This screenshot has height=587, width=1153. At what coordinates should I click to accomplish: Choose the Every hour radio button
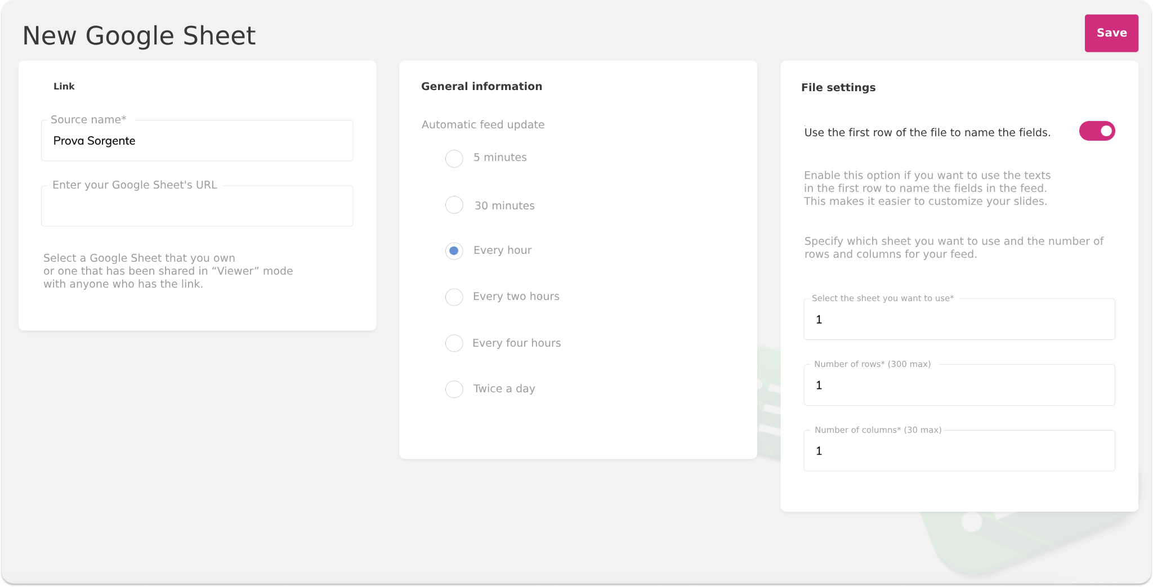click(x=454, y=250)
